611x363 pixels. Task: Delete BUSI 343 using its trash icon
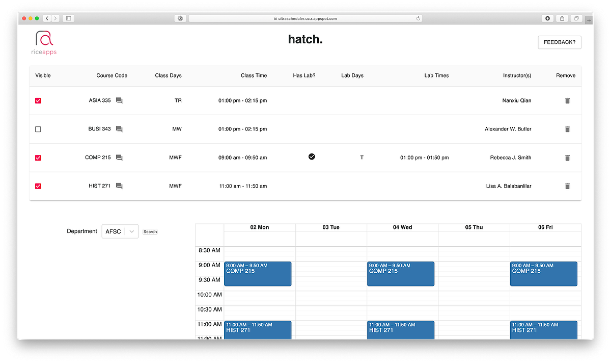tap(567, 129)
